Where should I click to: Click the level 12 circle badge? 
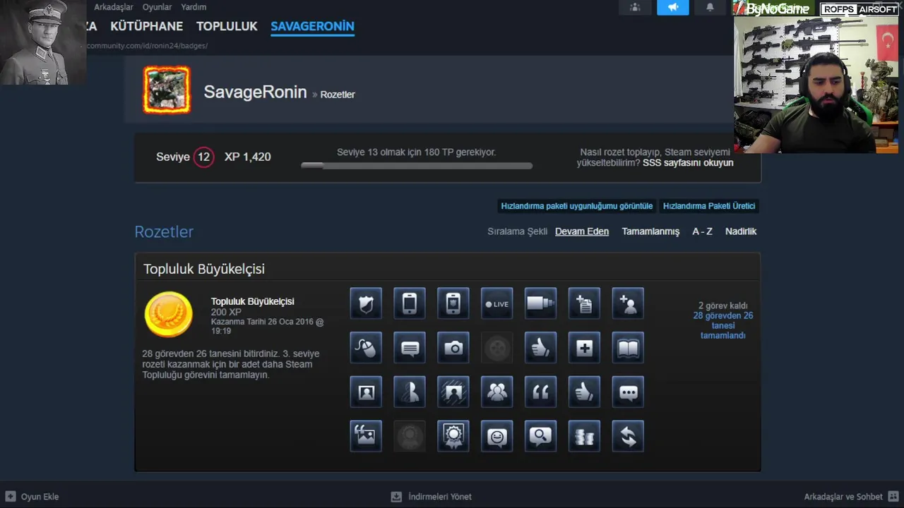(x=203, y=157)
